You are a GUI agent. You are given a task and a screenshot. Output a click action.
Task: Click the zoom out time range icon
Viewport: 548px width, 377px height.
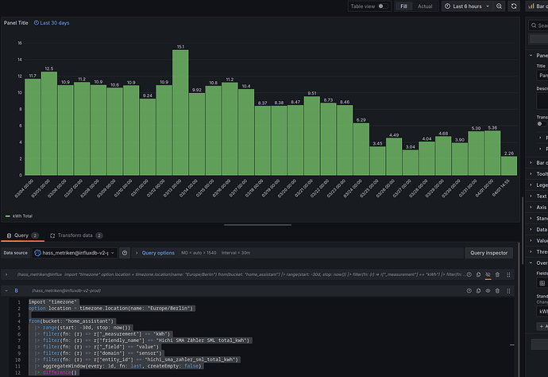tap(500, 6)
